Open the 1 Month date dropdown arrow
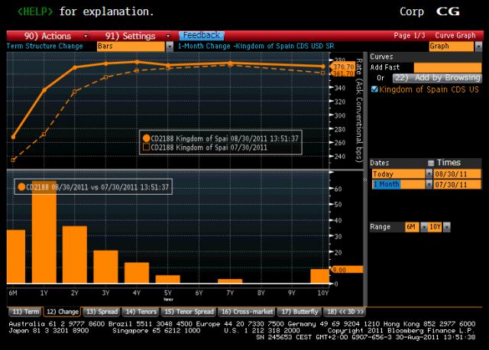The image size is (489, 350). click(x=429, y=185)
